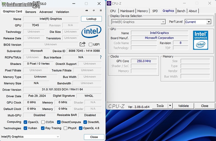Viewport: 216px width, 141px height.
Task: Switch to the Mainboard tab
Action: [x=127, y=11]
